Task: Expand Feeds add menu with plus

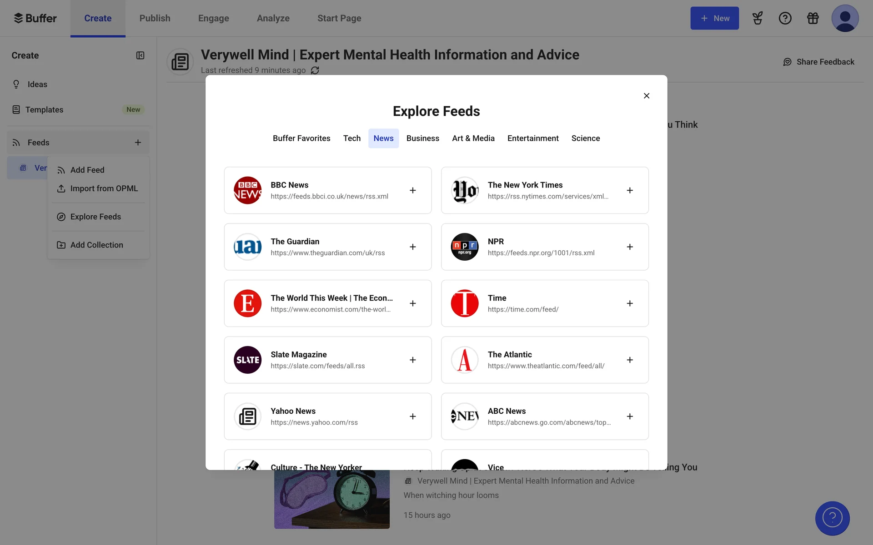Action: 138,143
